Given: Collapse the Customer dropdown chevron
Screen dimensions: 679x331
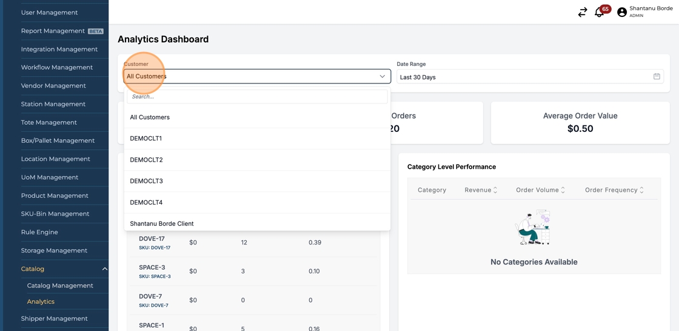Looking at the screenshot, I should (x=382, y=76).
